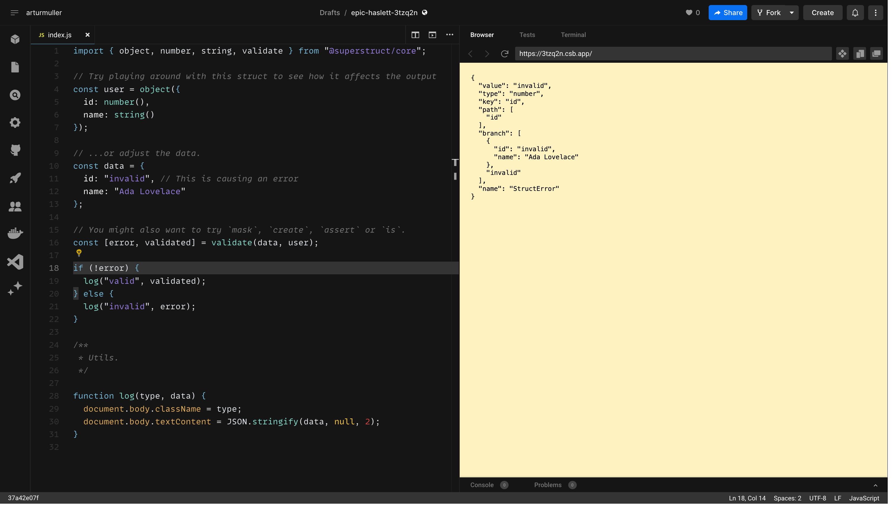Image resolution: width=896 pixels, height=509 pixels.
Task: Toggle the hamburger sidebar menu
Action: [14, 13]
